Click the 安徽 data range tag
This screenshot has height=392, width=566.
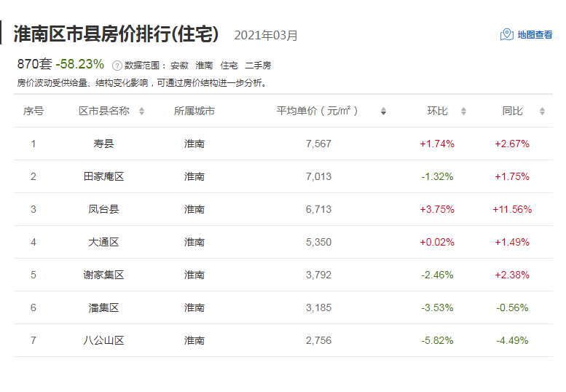click(179, 66)
